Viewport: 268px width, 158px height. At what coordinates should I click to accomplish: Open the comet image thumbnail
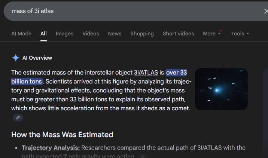click(221, 89)
